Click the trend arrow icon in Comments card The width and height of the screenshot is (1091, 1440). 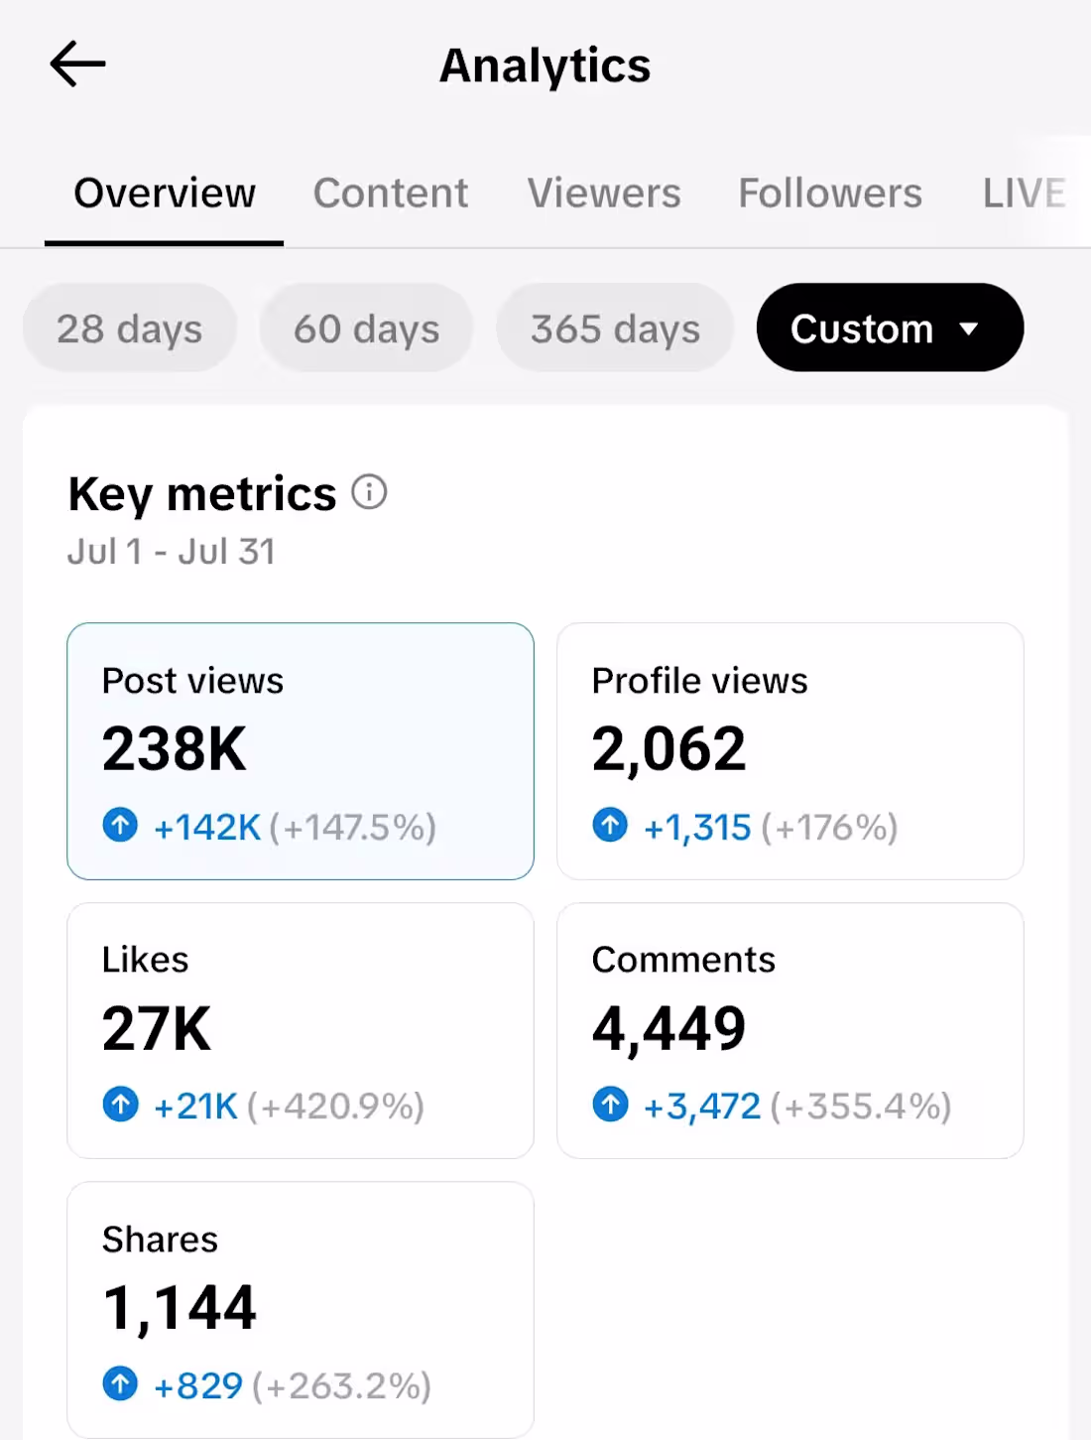click(610, 1105)
